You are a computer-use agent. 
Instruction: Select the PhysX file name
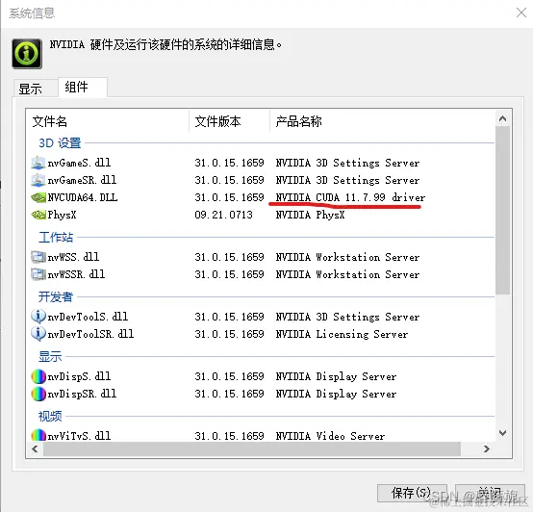click(x=62, y=215)
